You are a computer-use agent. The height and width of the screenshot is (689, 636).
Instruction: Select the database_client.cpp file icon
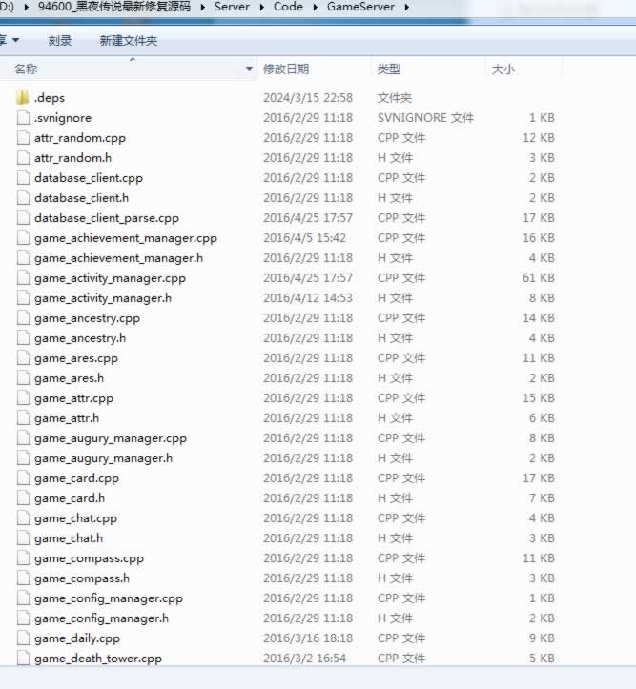point(23,178)
